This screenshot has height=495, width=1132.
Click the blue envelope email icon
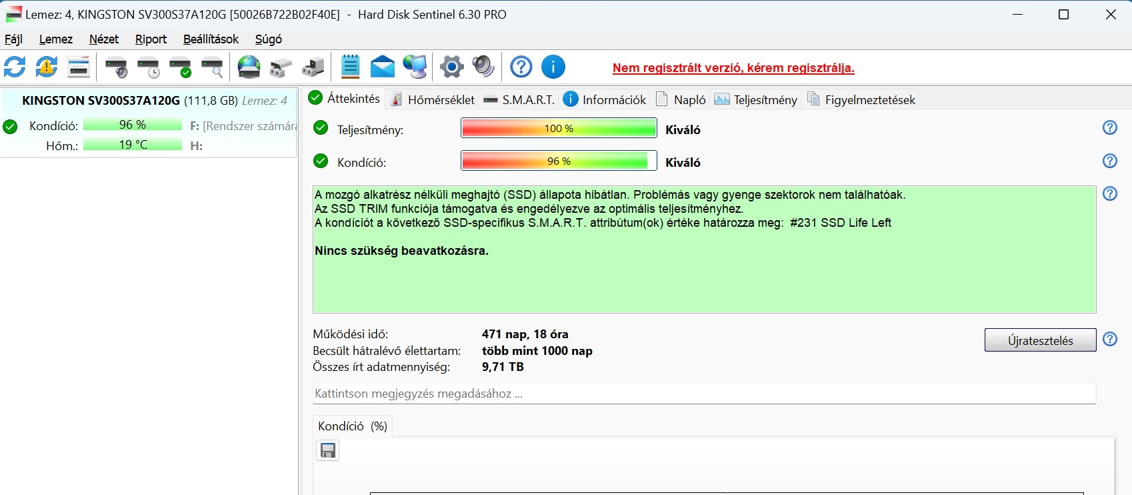tap(383, 67)
